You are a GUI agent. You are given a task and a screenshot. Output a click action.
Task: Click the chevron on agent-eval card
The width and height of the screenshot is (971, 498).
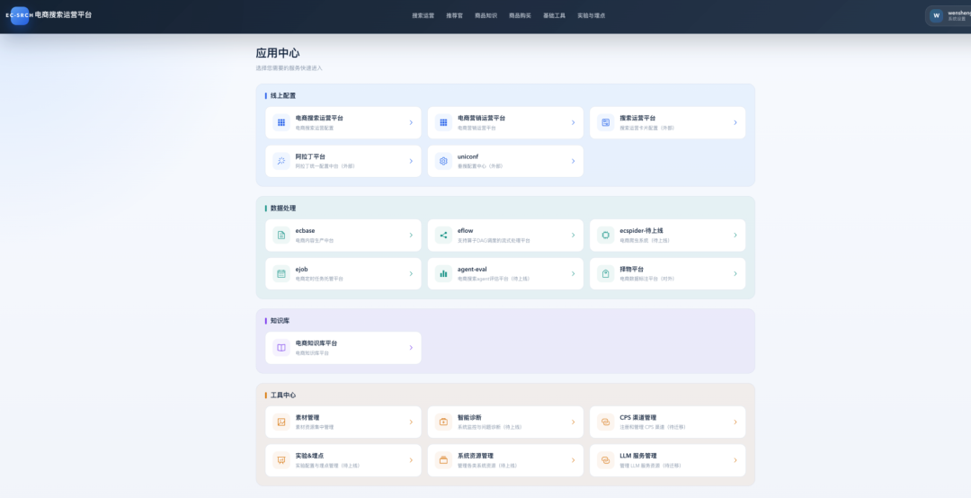pos(574,274)
